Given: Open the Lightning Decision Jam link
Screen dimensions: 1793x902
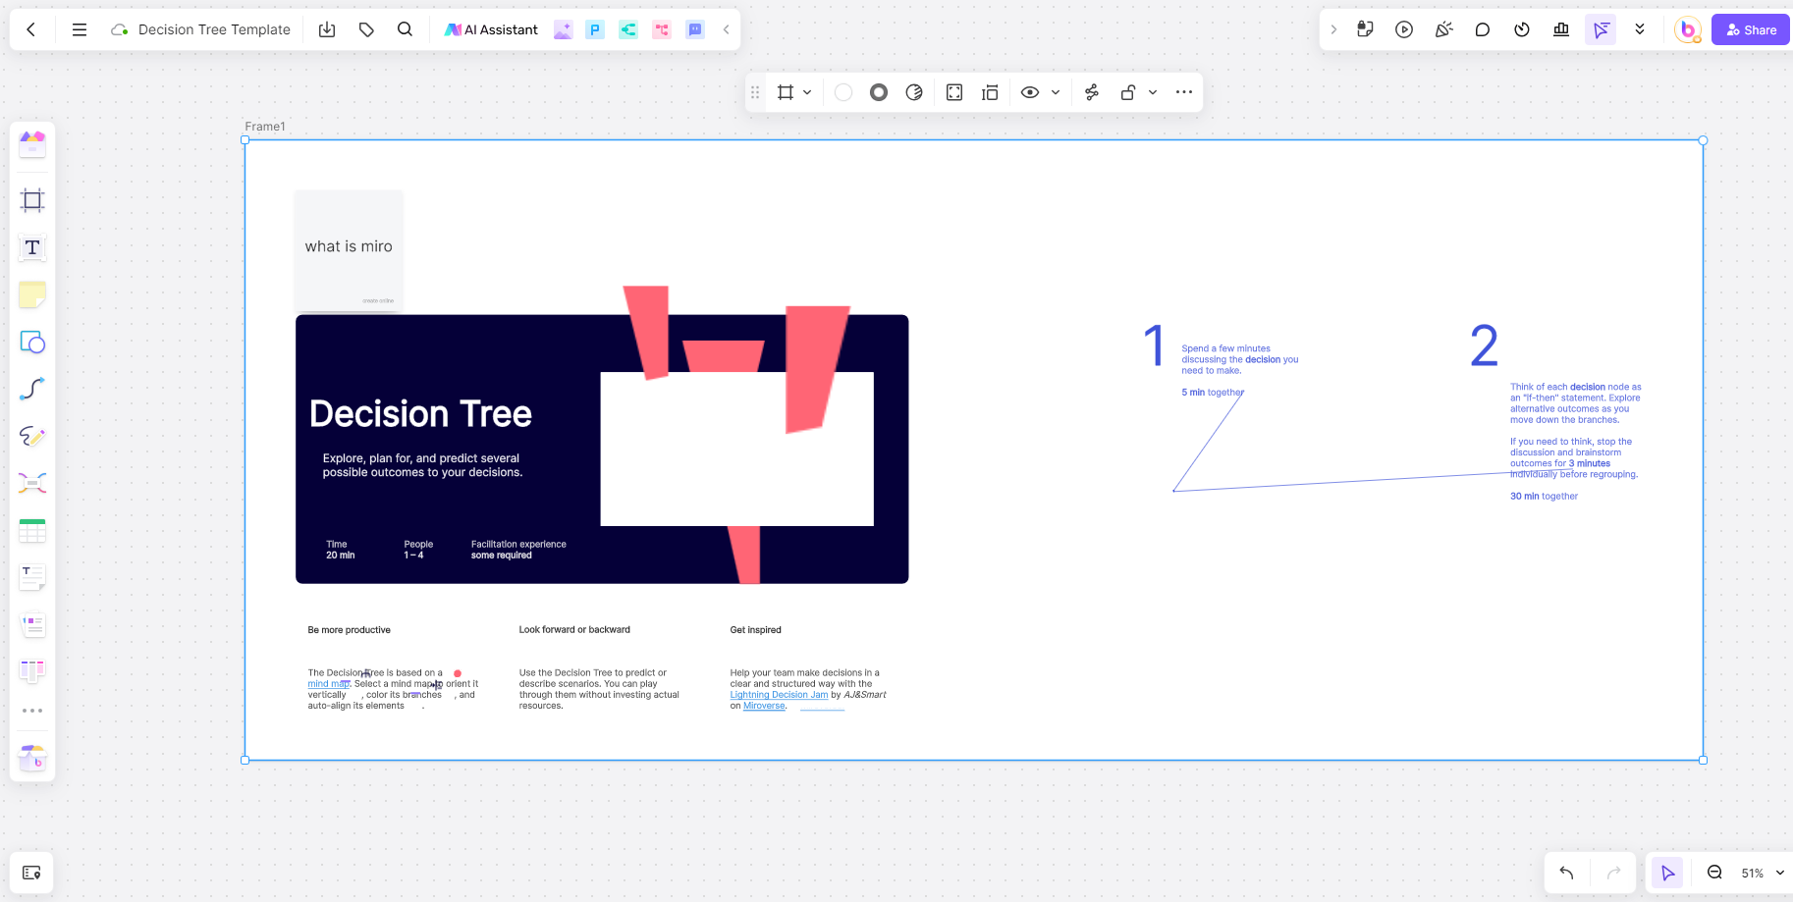Looking at the screenshot, I should 779,695.
